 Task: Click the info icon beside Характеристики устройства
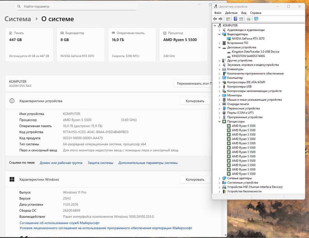[12, 101]
